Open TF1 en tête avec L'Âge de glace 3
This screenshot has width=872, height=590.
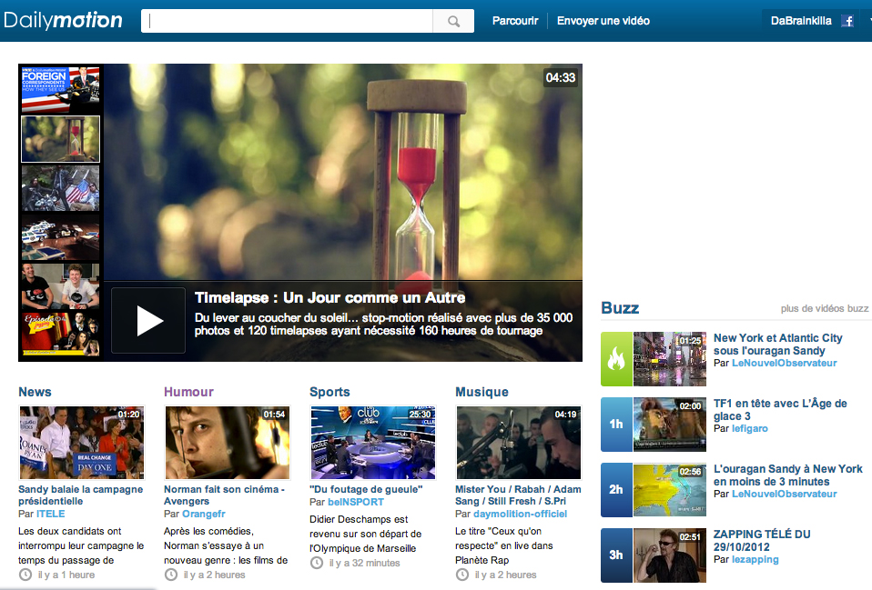(x=780, y=410)
